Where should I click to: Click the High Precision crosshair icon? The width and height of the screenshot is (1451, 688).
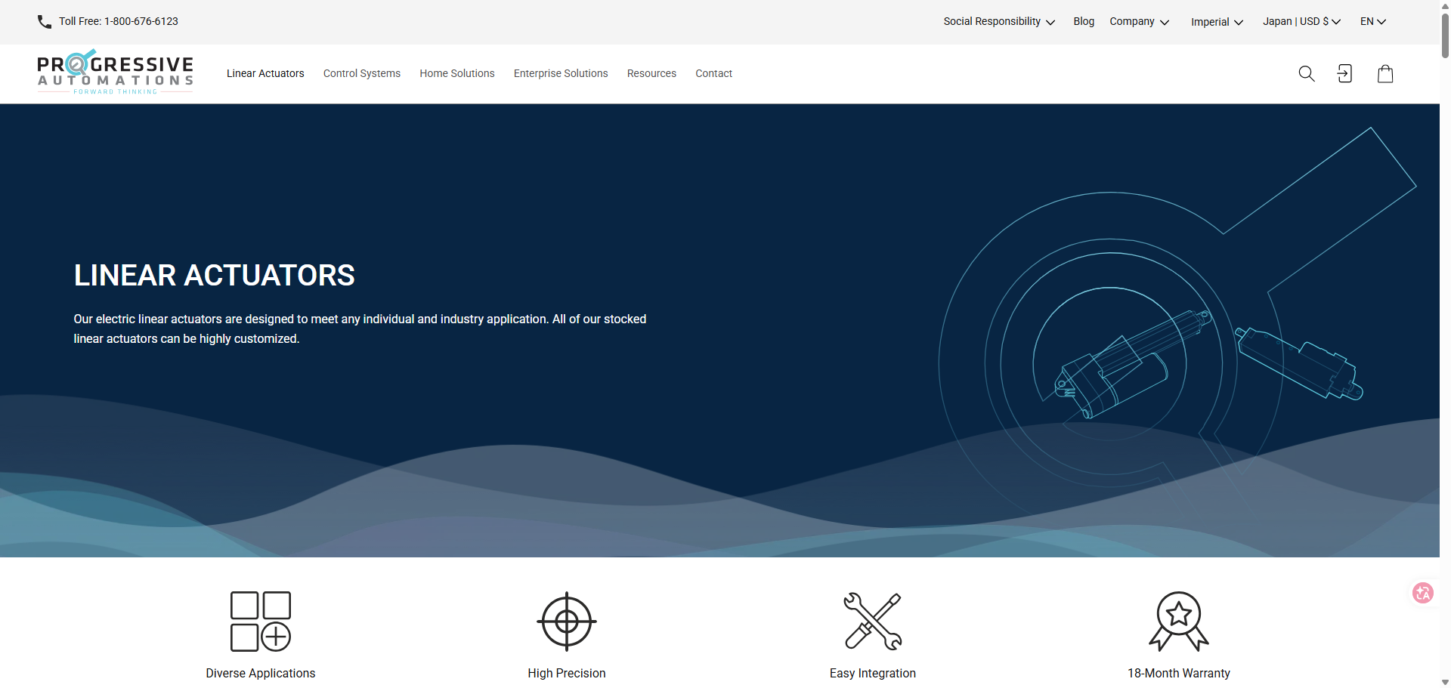566,621
